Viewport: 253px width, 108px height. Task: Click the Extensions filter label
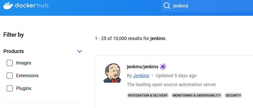[x=27, y=76]
